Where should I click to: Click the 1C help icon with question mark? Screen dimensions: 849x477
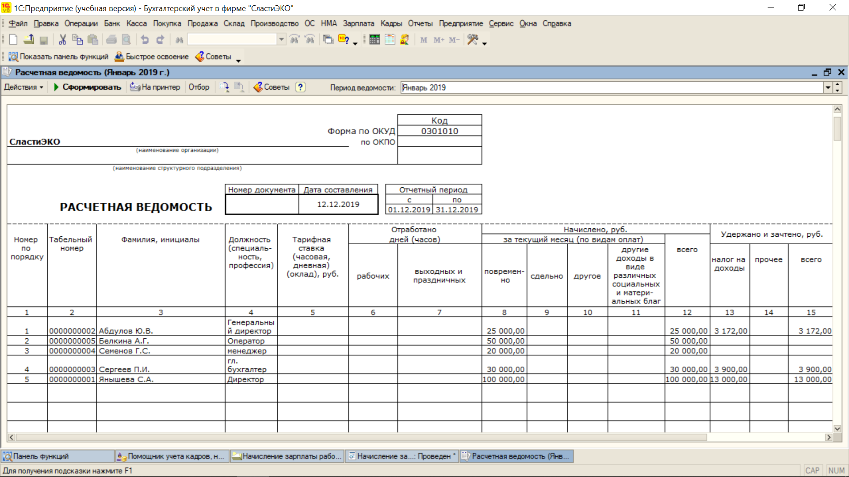344,40
